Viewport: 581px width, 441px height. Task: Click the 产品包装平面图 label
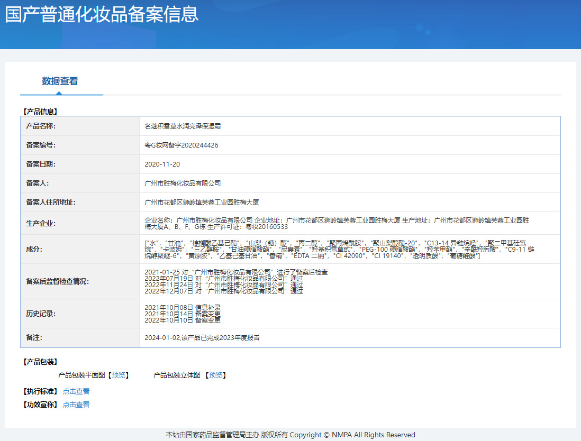(81, 375)
